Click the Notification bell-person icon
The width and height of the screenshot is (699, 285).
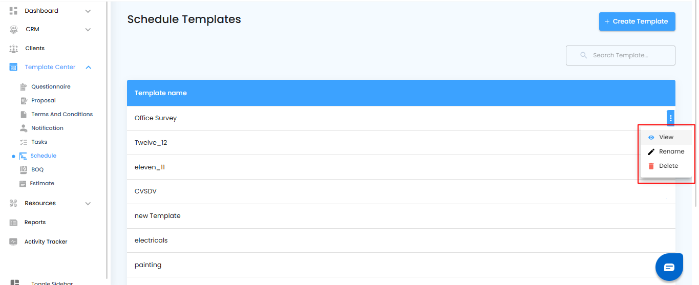click(23, 128)
